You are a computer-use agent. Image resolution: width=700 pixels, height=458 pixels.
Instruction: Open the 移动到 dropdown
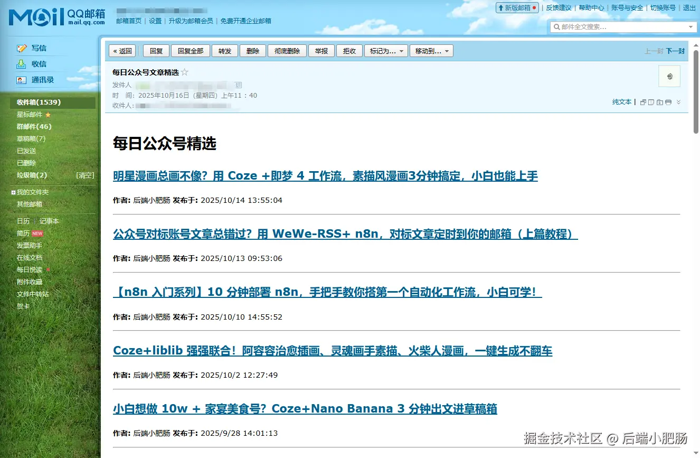(431, 51)
